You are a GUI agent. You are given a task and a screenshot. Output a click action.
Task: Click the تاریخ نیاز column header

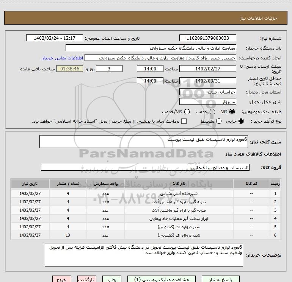[30, 184]
